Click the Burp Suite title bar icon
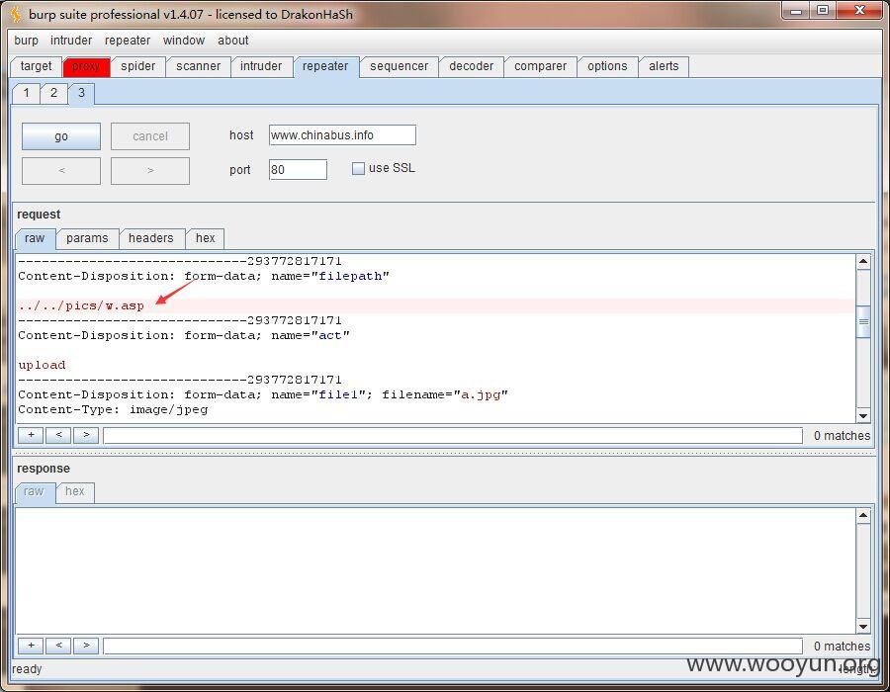This screenshot has height=692, width=890. pyautogui.click(x=16, y=14)
